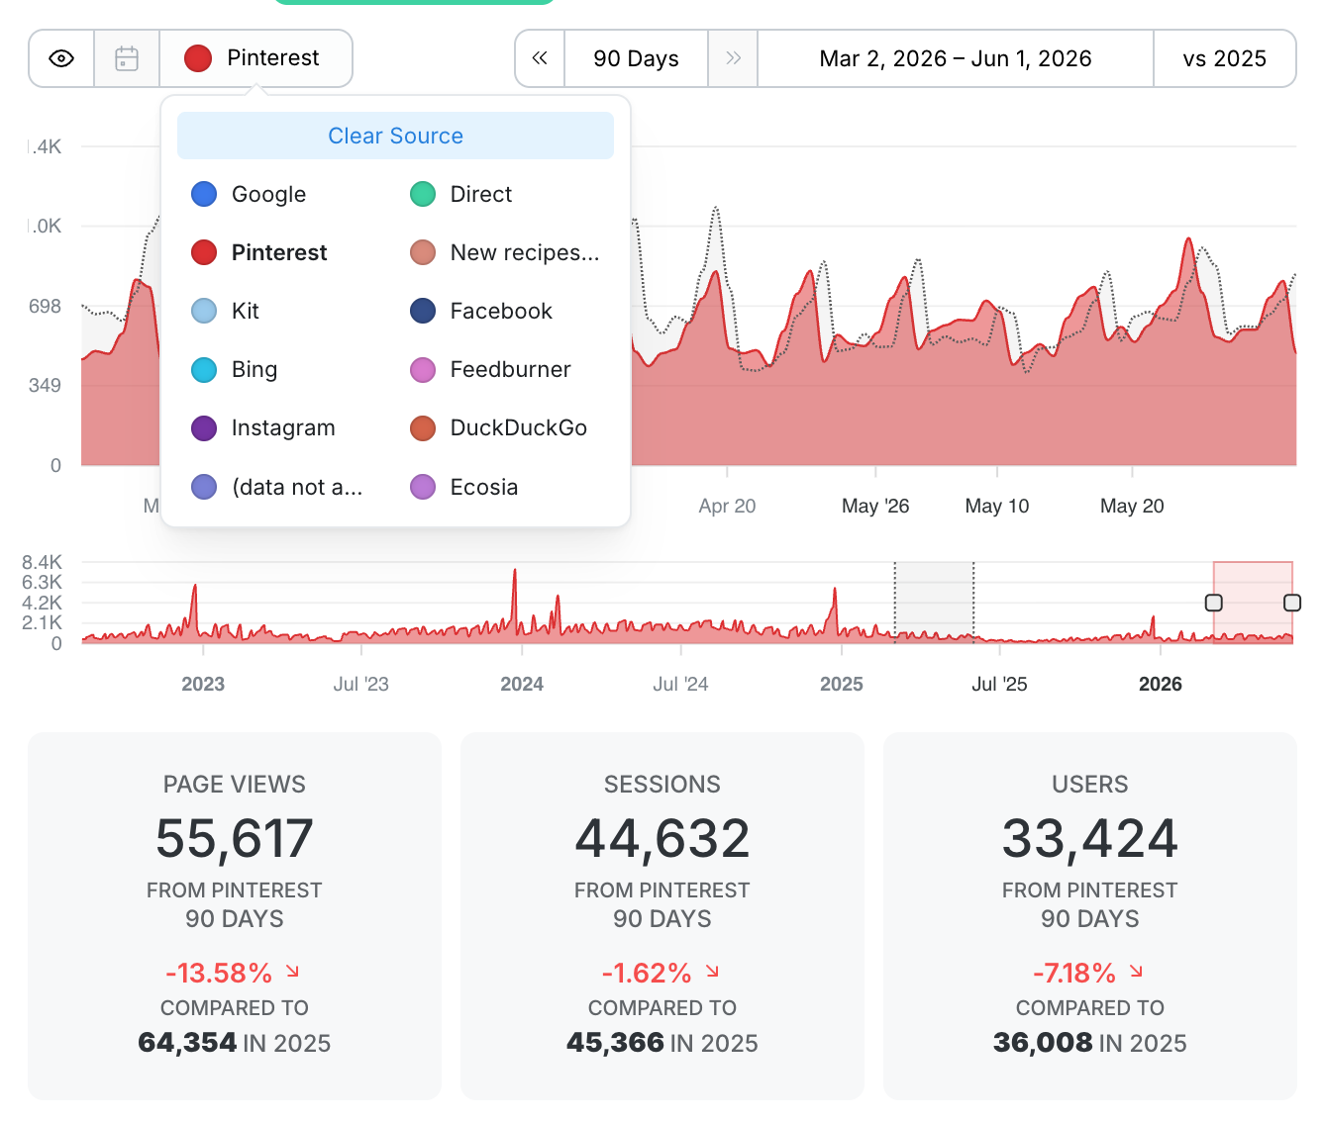Click the 64,354 IN 2025 comparison
This screenshot has height=1124, width=1323.
(235, 1043)
